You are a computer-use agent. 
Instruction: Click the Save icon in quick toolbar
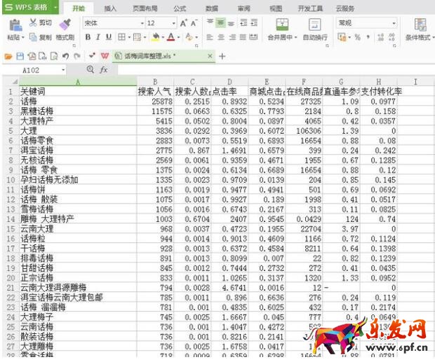(20, 55)
